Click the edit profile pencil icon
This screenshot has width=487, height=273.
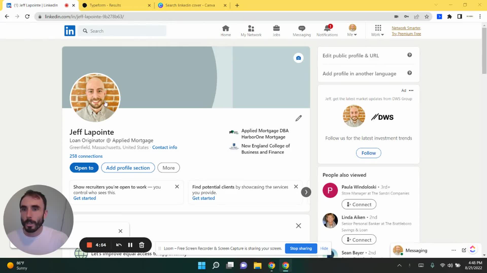click(298, 118)
